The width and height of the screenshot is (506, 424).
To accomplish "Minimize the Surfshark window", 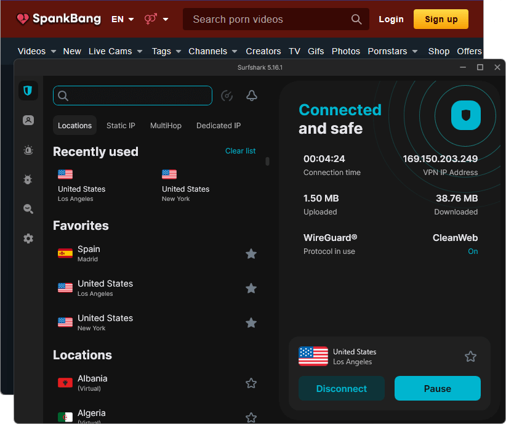I will point(463,67).
